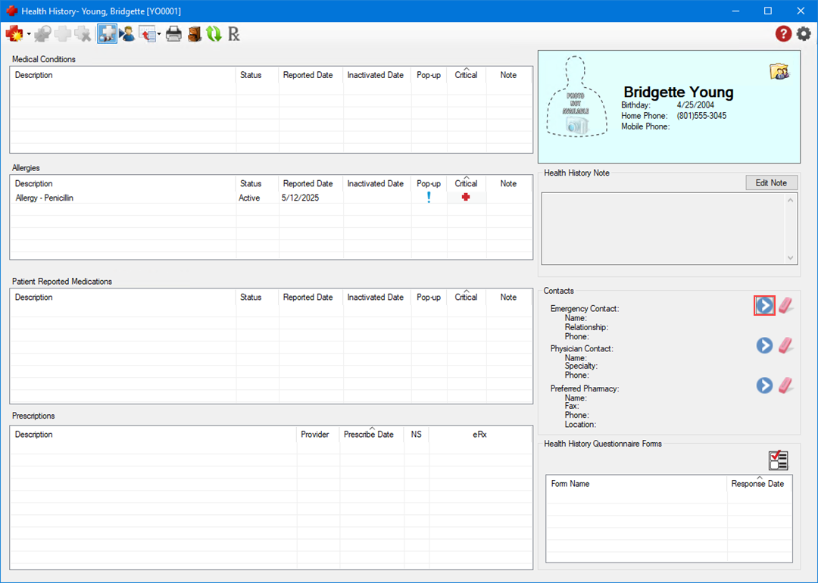Screen dimensions: 818x583
Task: Click the Edit Note button
Action: tap(771, 182)
